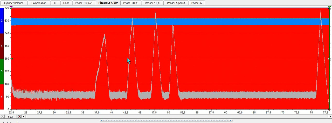Viewport: 332px width, 123px height.
Task: Select the green cylinder 3 segment
Action: (x=2, y=71)
